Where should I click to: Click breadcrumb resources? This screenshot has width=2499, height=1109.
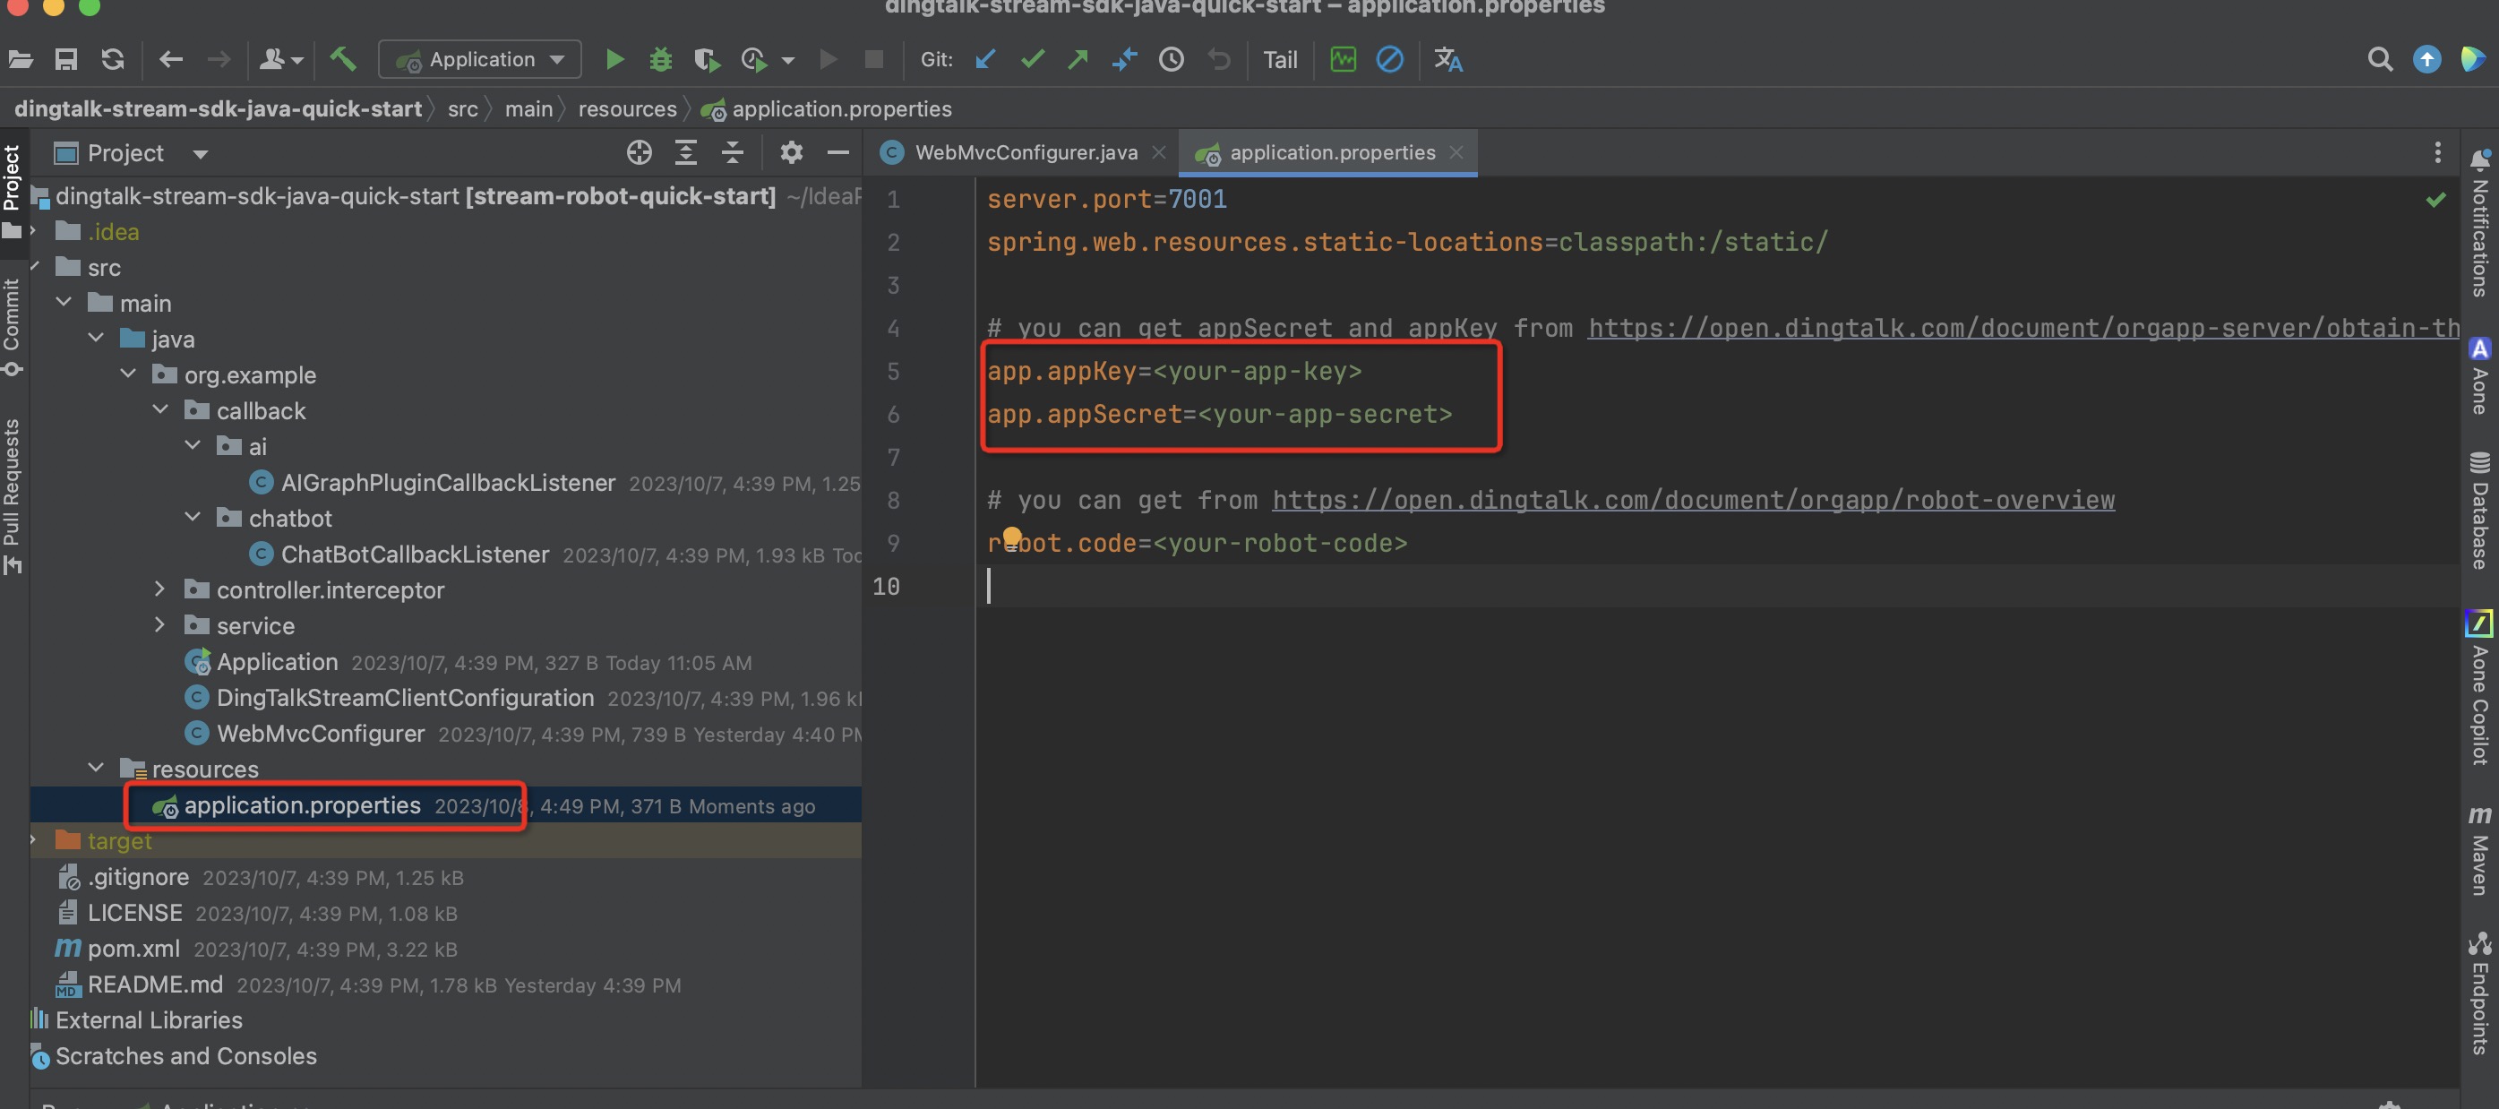[627, 108]
